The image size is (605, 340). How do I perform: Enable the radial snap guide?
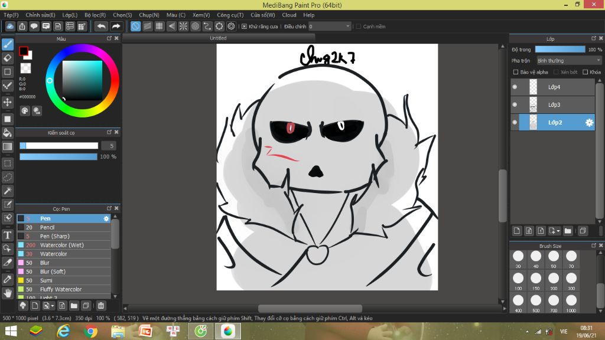coord(183,26)
